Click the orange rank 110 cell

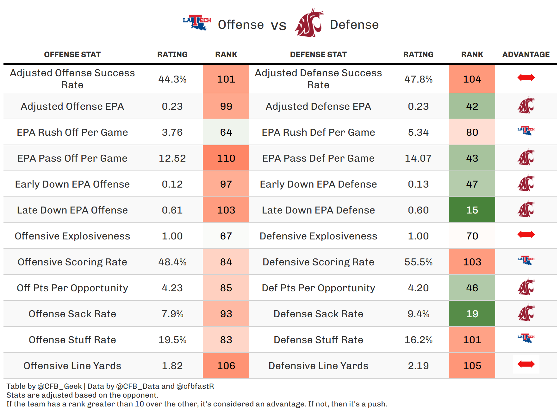(226, 158)
